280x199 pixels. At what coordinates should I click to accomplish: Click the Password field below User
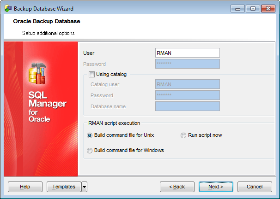(188, 64)
